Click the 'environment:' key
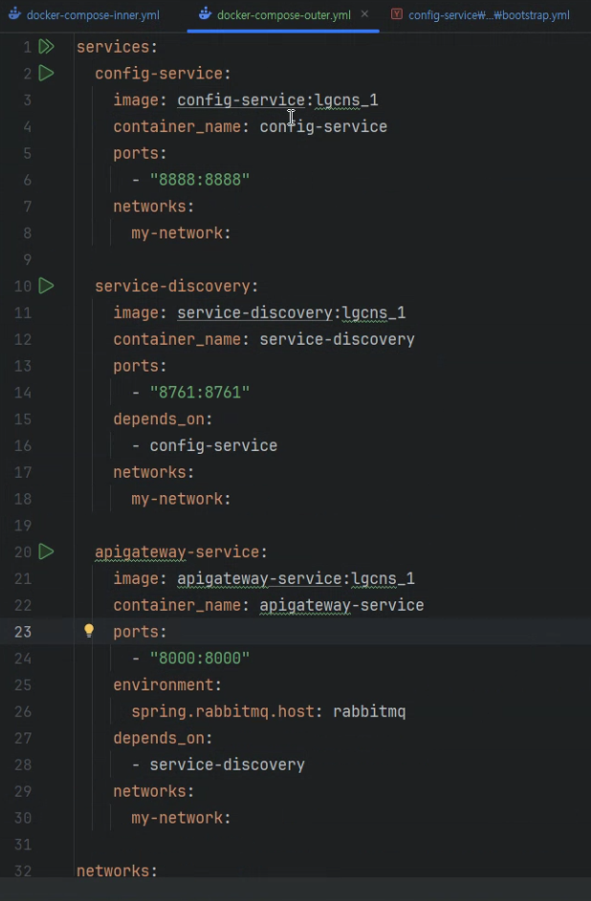This screenshot has height=901, width=591. (x=167, y=685)
